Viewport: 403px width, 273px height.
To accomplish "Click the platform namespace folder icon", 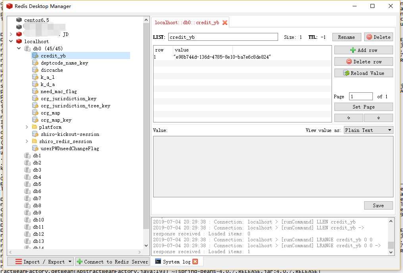I will 35,127.
